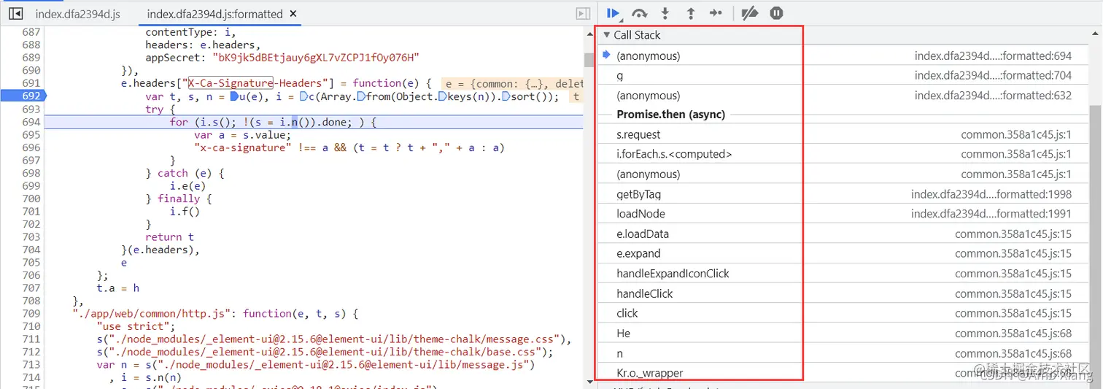Step over next function call
Screen dimensions: 1103x389
[640, 13]
